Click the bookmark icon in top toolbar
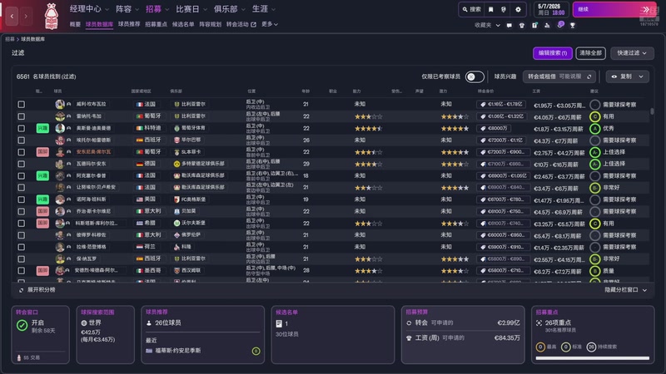Image resolution: width=666 pixels, height=374 pixels. pyautogui.click(x=491, y=9)
